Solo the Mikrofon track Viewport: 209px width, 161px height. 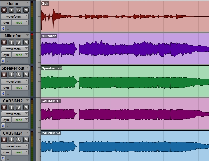tap(19, 42)
